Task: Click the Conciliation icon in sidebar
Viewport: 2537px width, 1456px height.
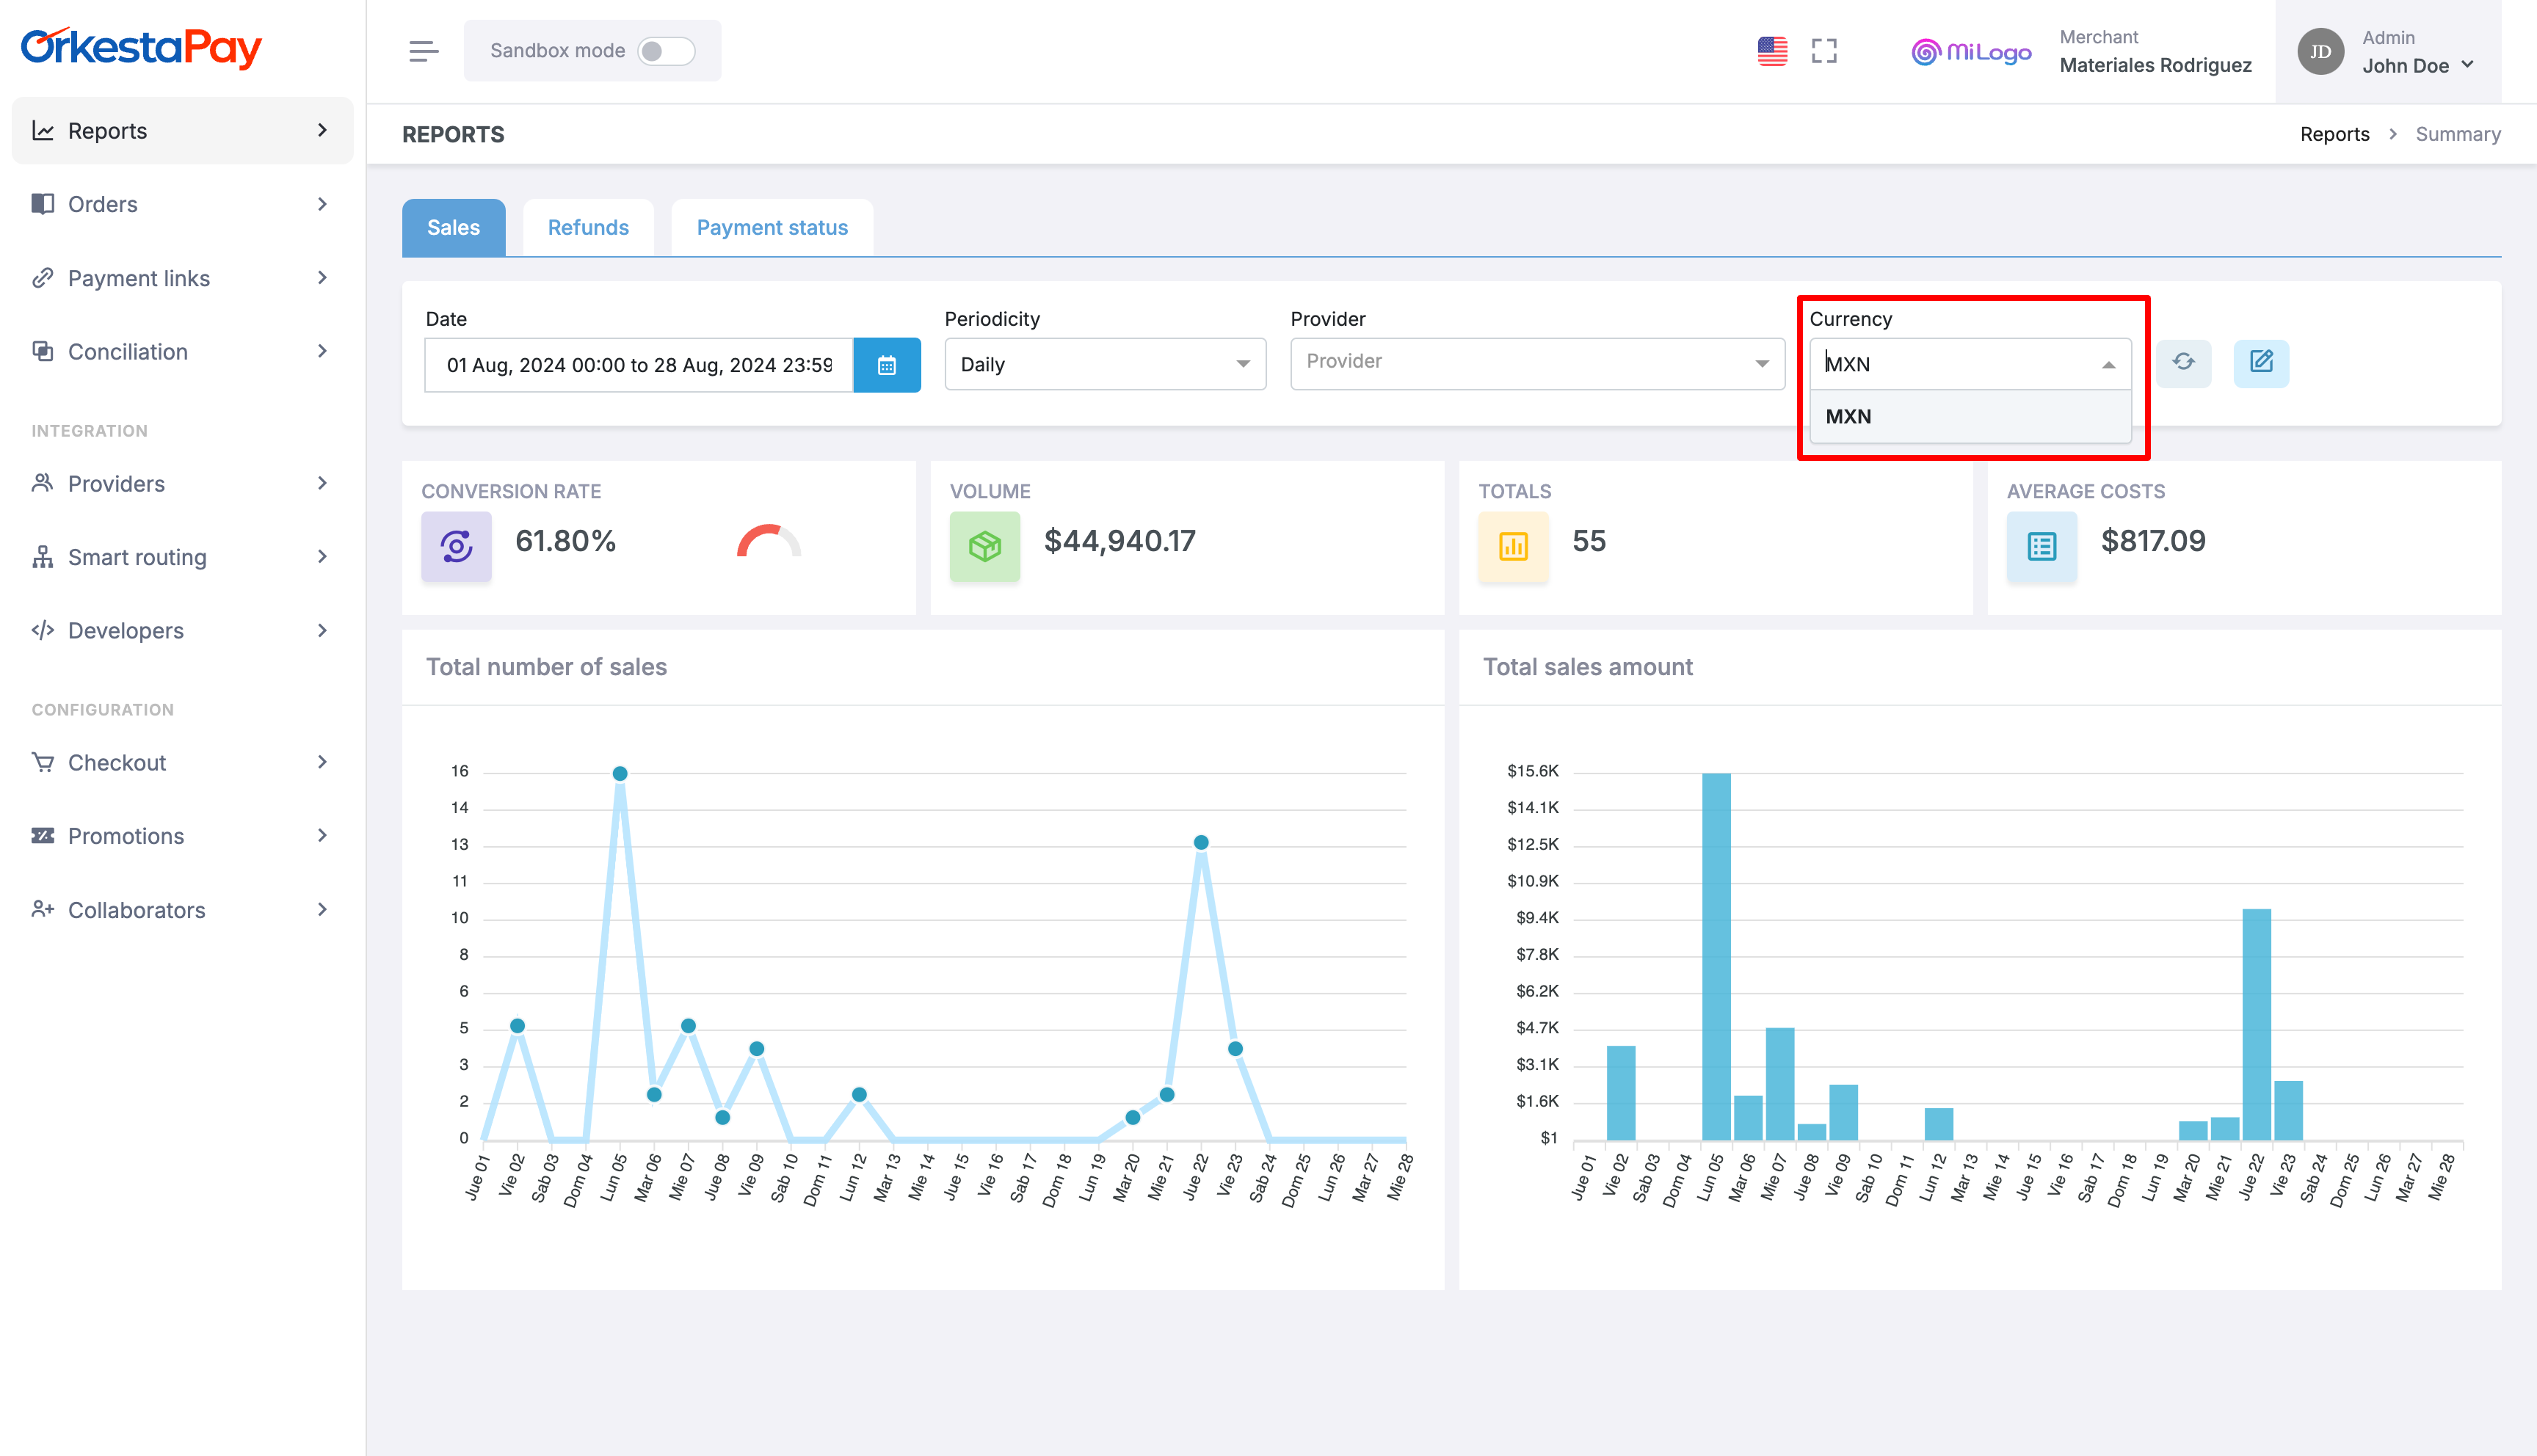Action: point(42,351)
